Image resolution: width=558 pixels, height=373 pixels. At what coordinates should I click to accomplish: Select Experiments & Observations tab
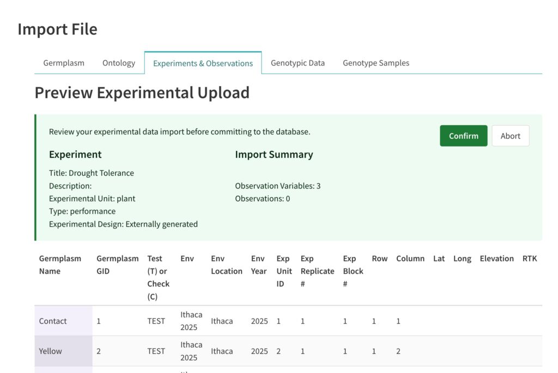(x=203, y=63)
